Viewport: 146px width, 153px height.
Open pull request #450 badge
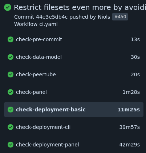pos(120,17)
